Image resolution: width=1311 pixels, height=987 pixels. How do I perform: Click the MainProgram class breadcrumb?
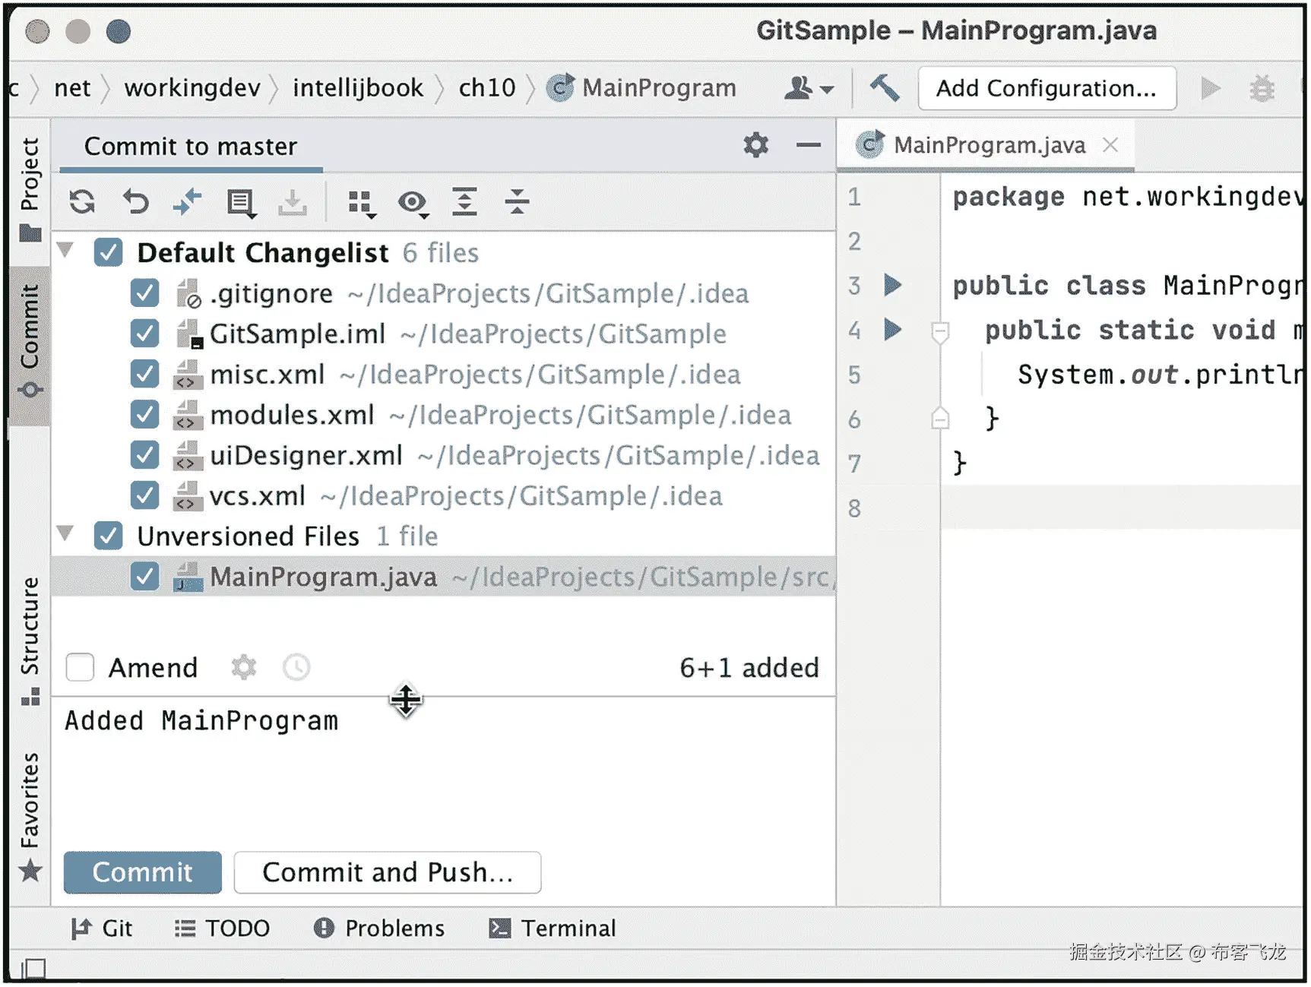click(x=642, y=88)
